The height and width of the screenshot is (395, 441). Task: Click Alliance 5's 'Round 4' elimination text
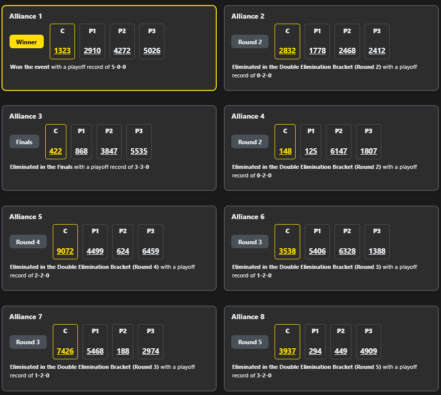(x=103, y=271)
